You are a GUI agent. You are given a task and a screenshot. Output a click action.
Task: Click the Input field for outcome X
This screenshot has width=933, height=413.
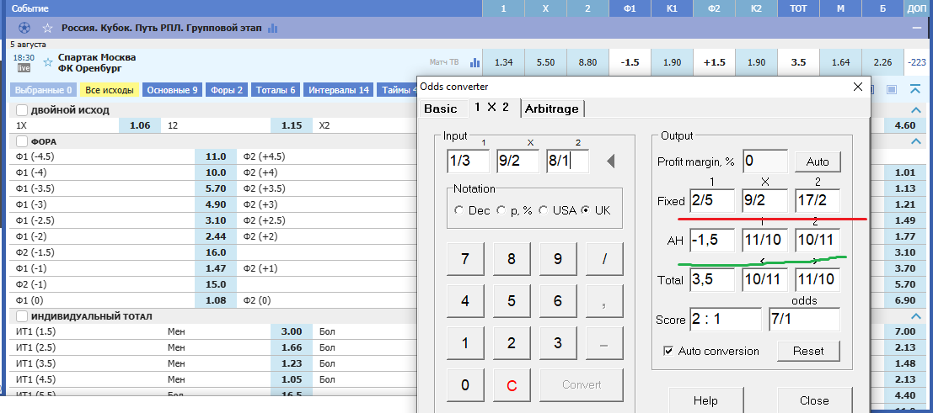[518, 161]
